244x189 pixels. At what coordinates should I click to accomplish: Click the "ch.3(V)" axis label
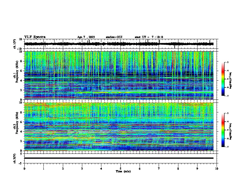click(x=15, y=158)
